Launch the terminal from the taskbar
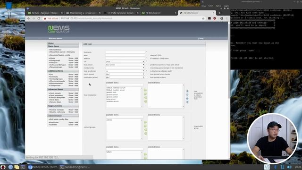302x170 pixels. tap(23, 167)
